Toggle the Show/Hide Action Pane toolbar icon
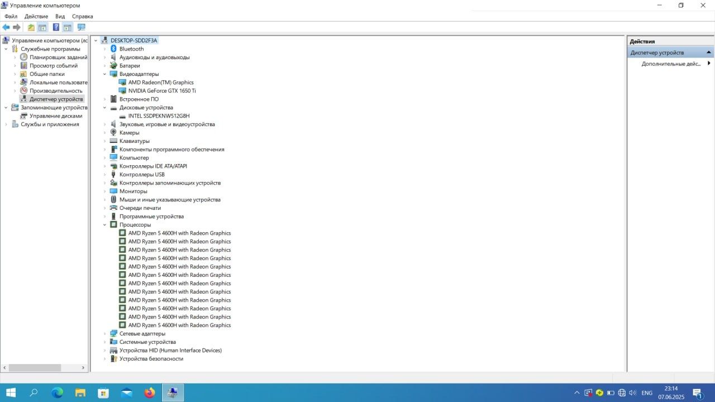715x402 pixels. 67,27
